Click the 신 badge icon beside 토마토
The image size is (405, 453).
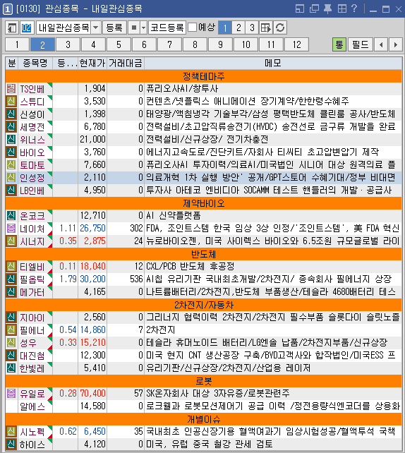tap(11, 164)
